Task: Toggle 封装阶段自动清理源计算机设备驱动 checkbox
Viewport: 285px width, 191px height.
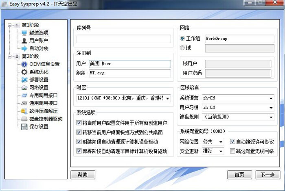Action: coord(79,141)
